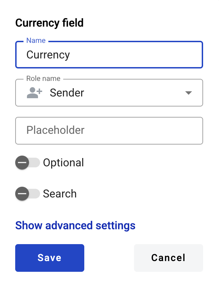Click the person-add icon beside Sender
This screenshot has width=219, height=287.
pyautogui.click(x=33, y=93)
